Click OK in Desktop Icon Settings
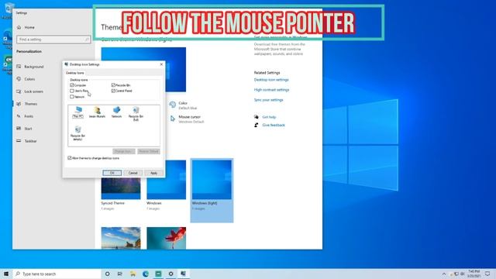The width and height of the screenshot is (496, 279). coord(112,173)
